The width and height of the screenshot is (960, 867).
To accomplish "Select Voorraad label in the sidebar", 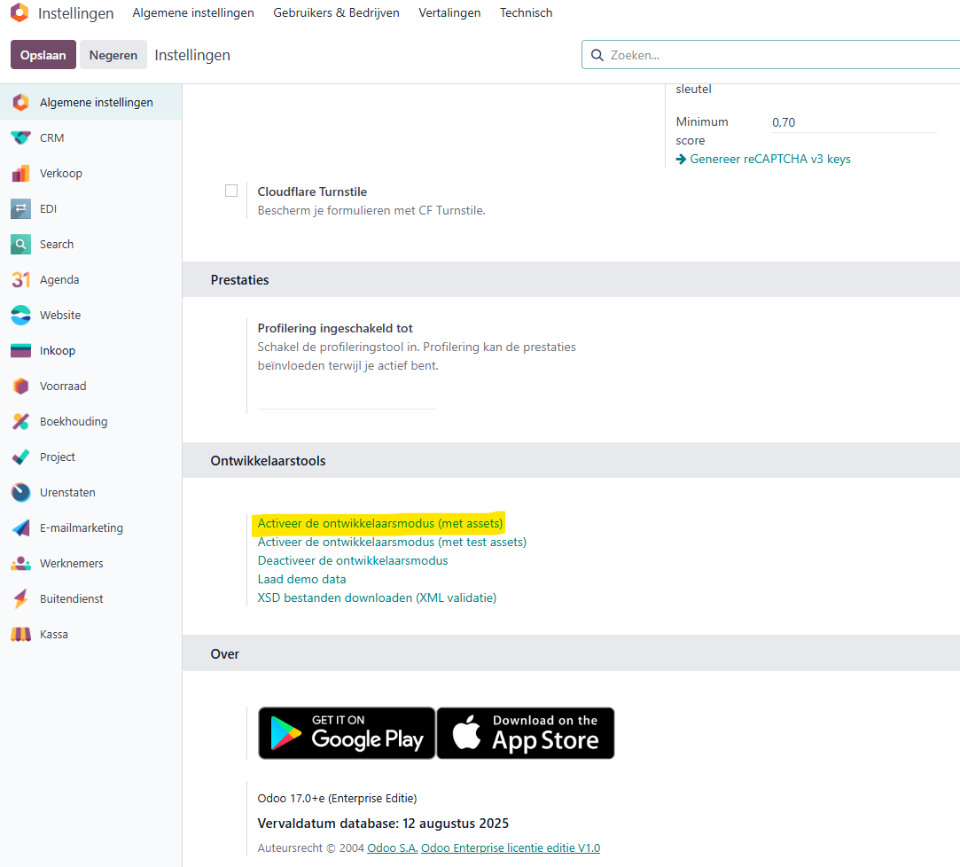I will [63, 387].
